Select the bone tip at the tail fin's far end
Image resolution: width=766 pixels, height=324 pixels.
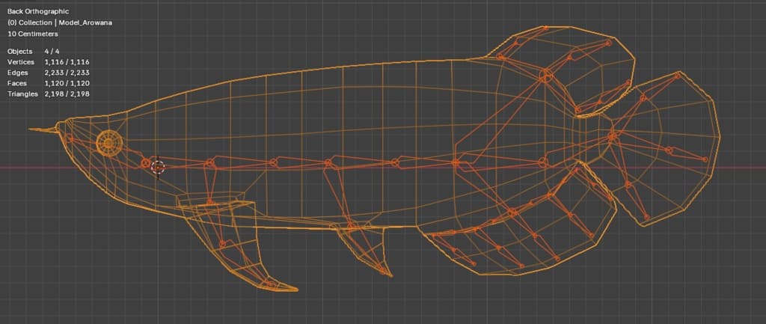coord(705,159)
